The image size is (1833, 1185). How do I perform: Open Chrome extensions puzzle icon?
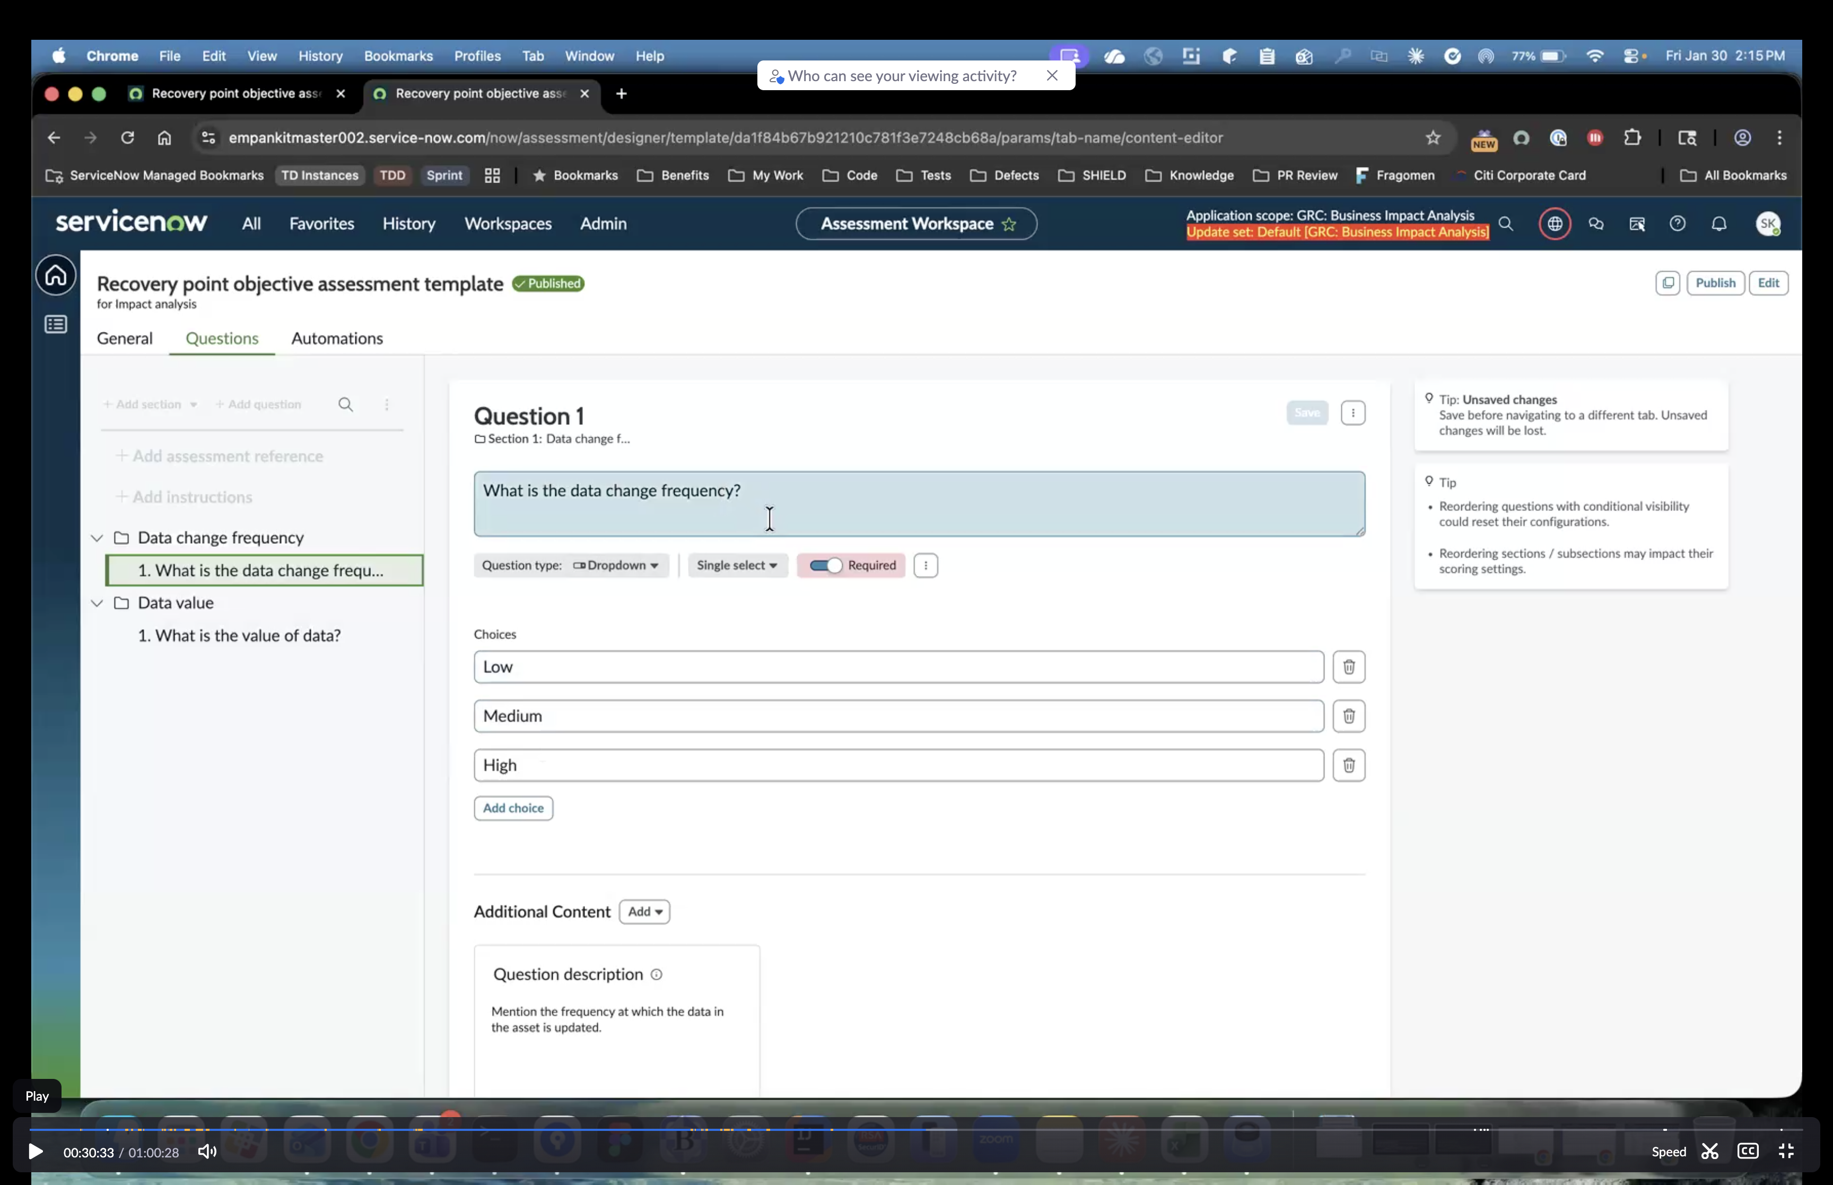(x=1632, y=138)
